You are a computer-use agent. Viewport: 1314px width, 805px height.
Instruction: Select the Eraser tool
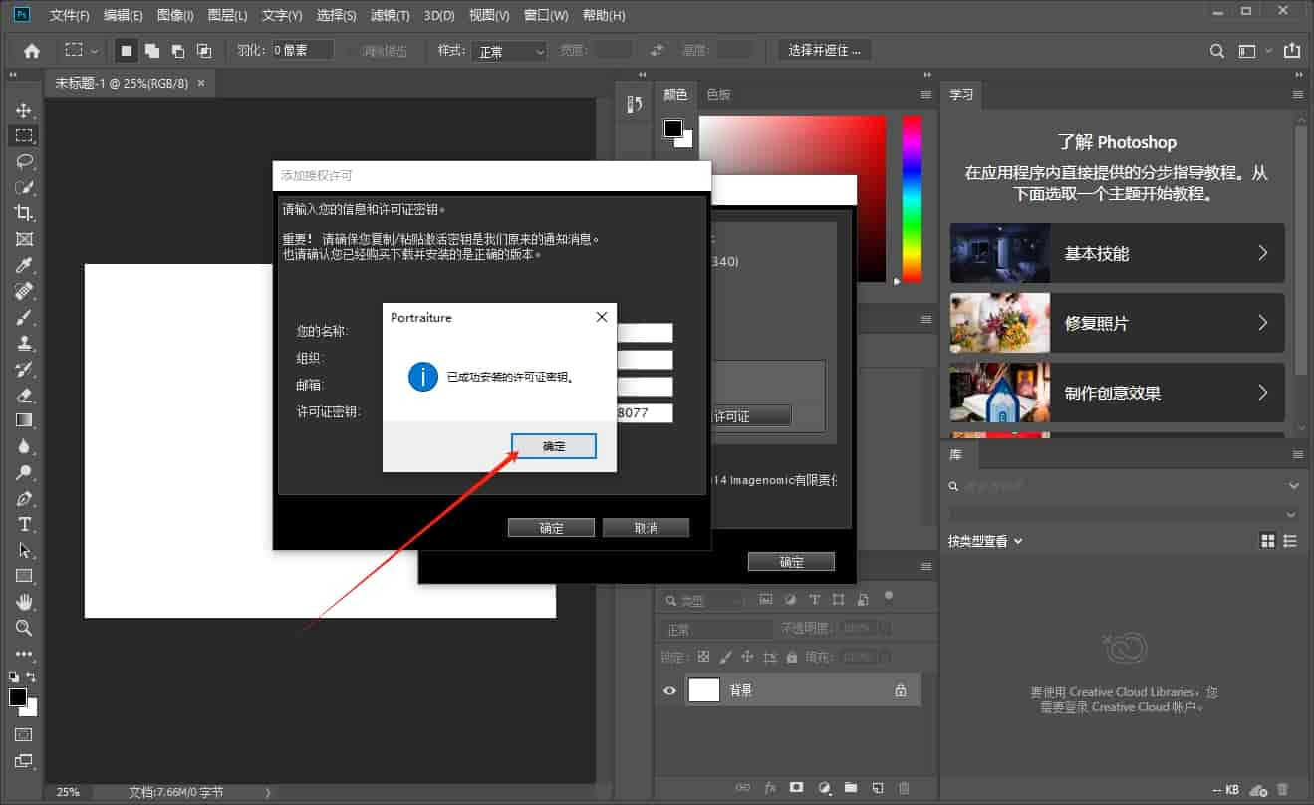[x=24, y=395]
